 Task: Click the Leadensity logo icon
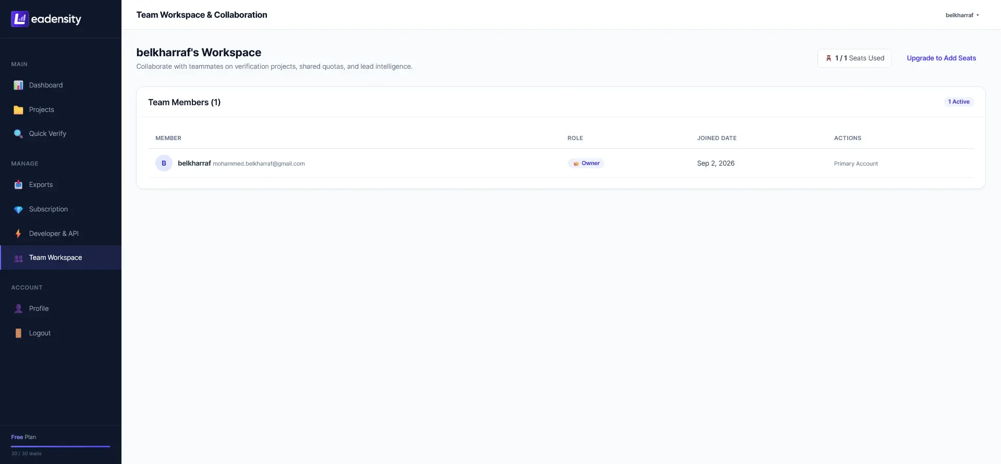pos(20,19)
